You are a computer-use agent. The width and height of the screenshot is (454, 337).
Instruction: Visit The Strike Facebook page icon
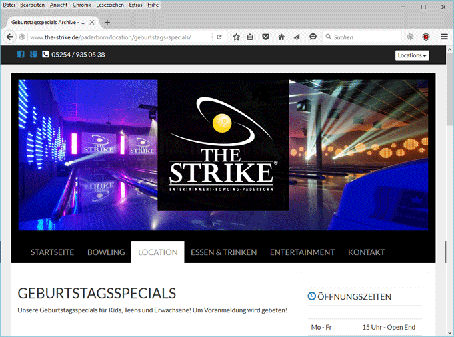pyautogui.click(x=21, y=54)
